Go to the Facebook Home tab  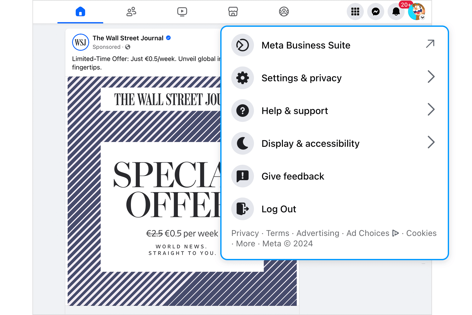point(81,12)
